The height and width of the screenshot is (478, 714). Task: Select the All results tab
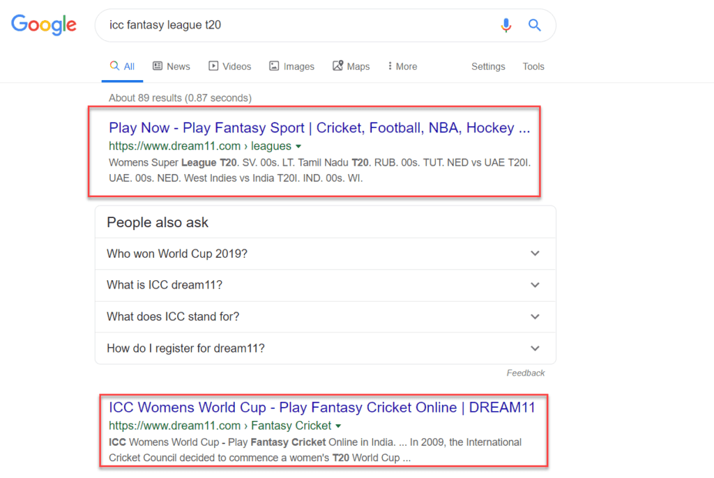click(122, 66)
